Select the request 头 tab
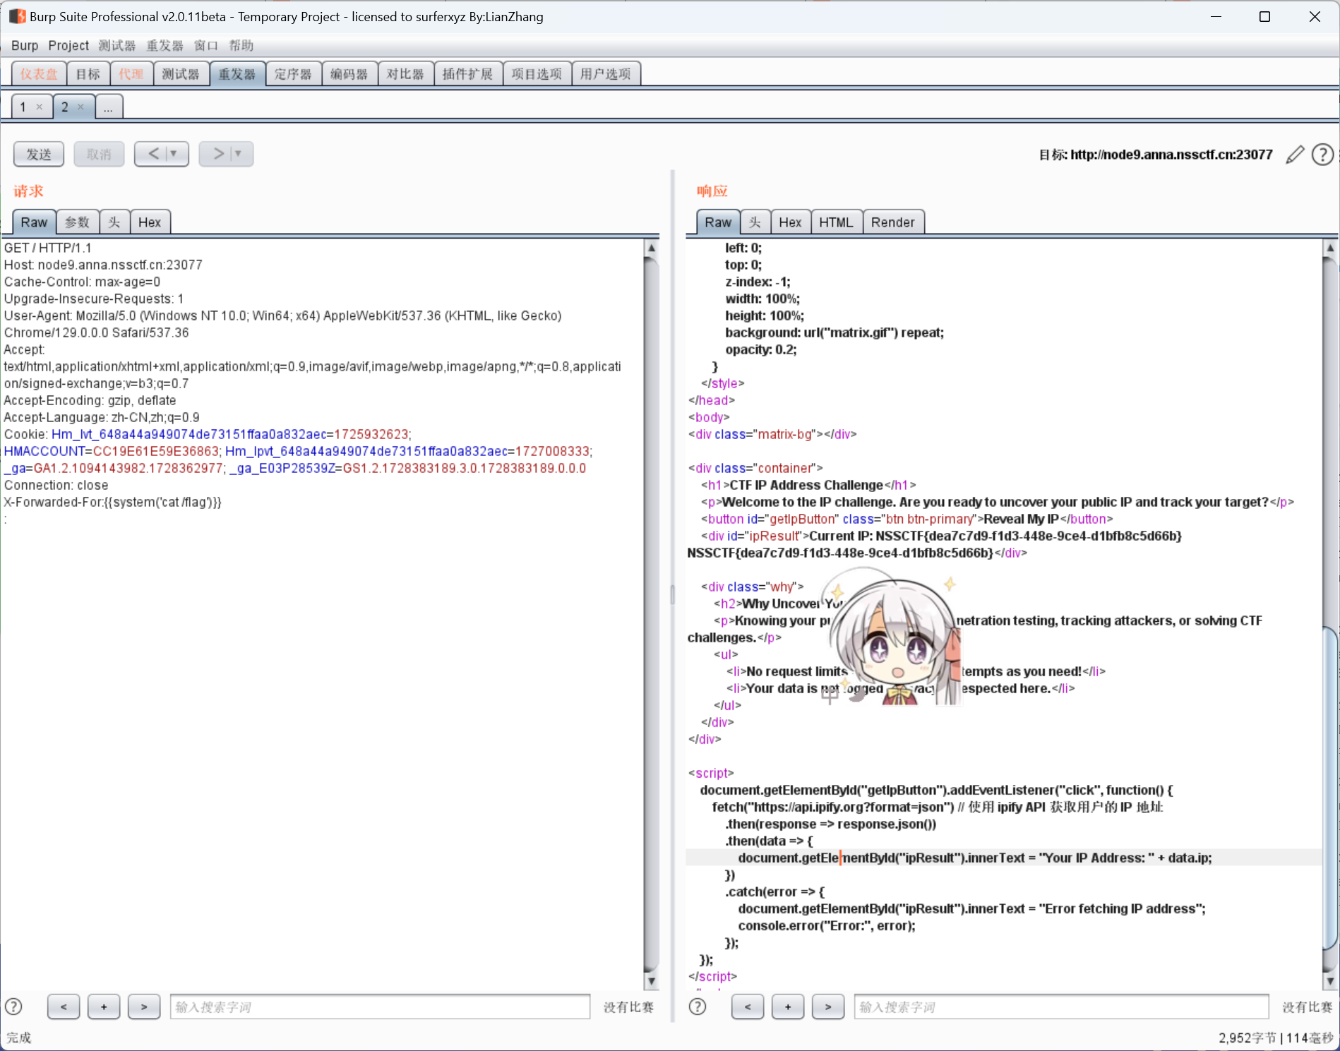This screenshot has height=1051, width=1340. pos(114,222)
